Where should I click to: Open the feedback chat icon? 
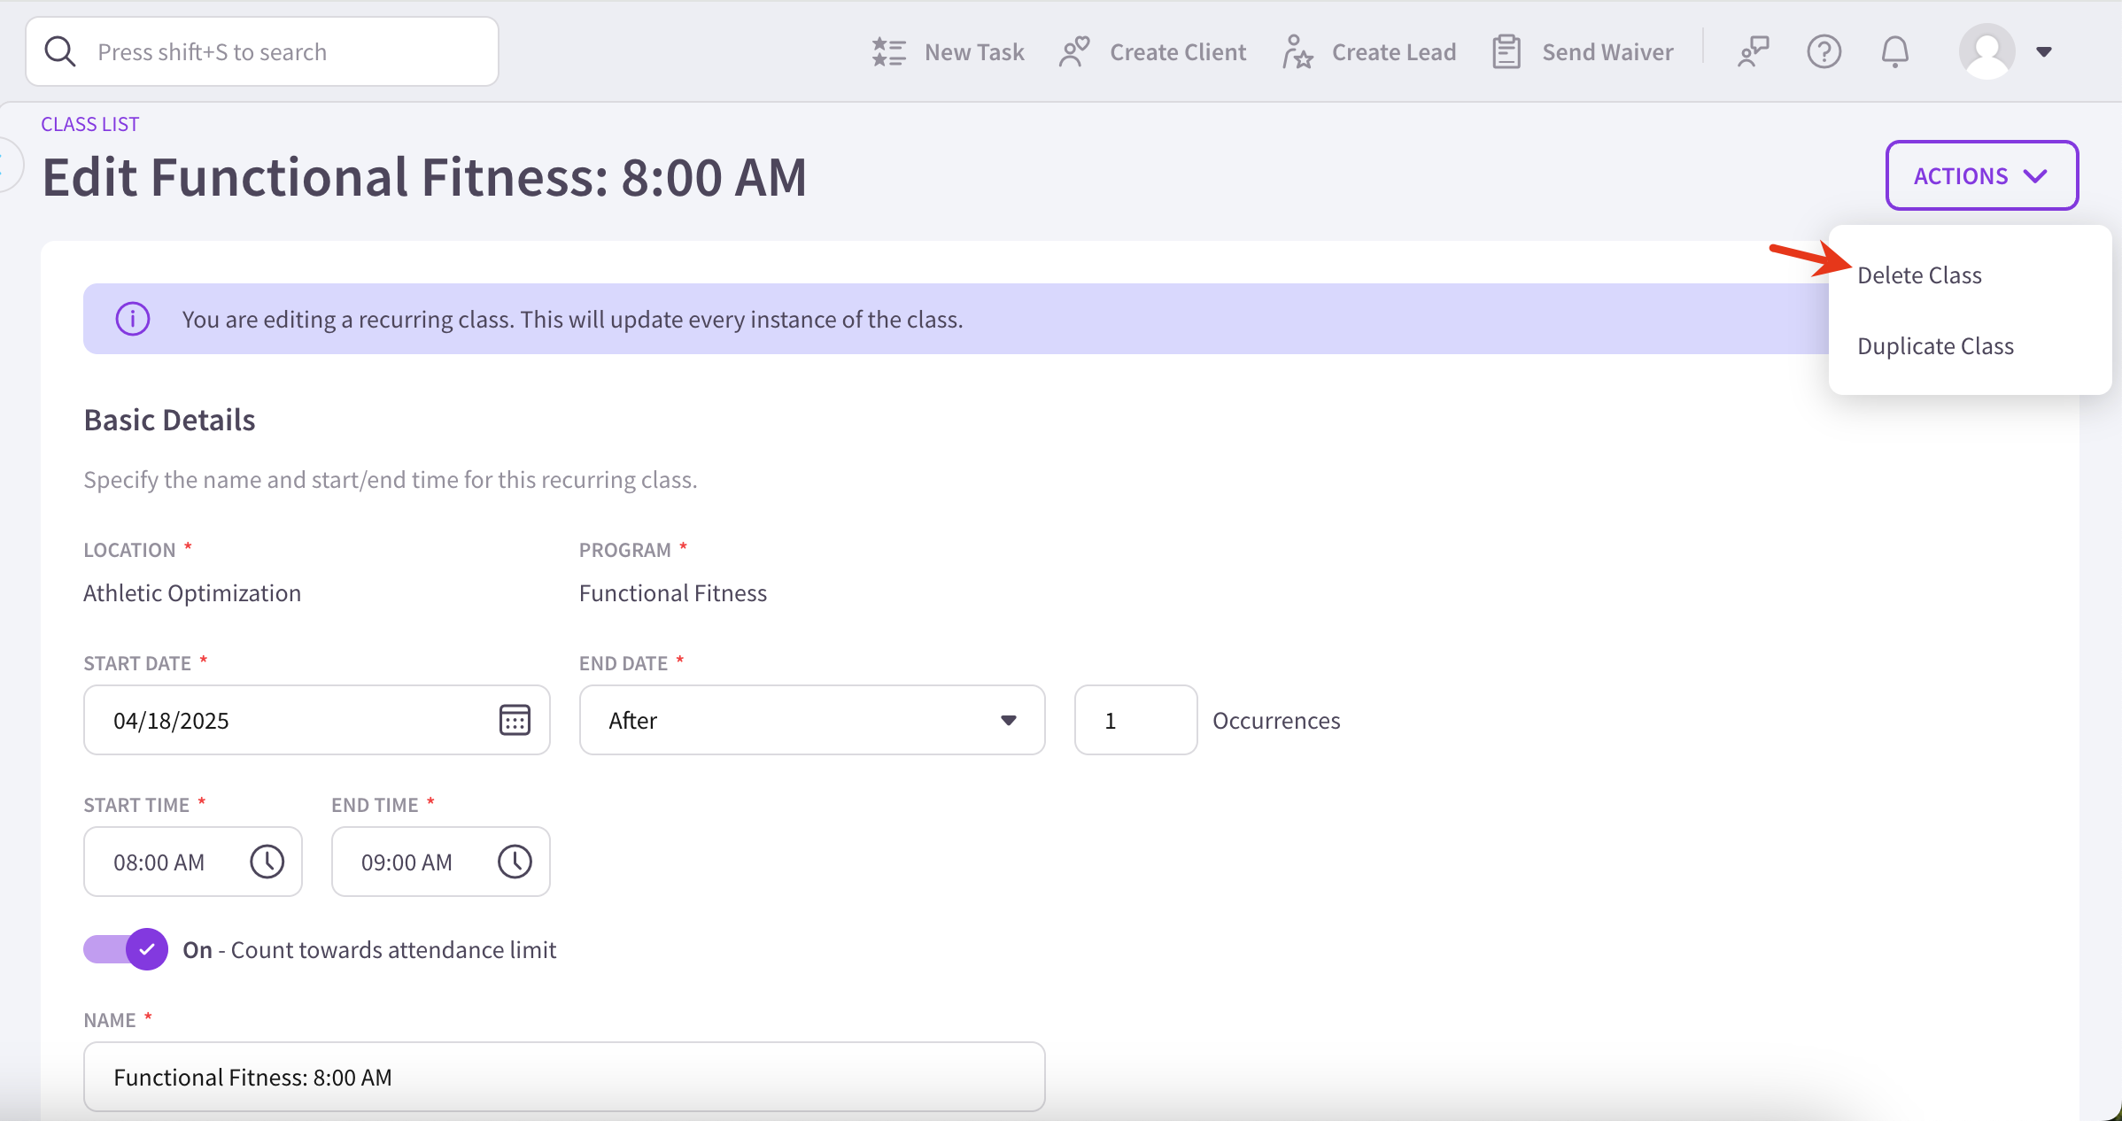(x=1753, y=52)
